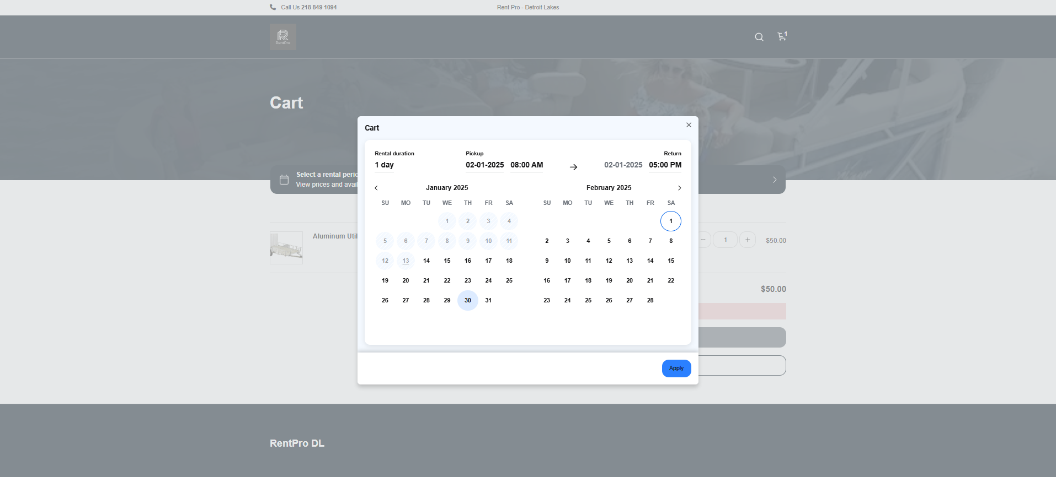Call the number 218 849 1094
The width and height of the screenshot is (1056, 477).
coord(319,7)
